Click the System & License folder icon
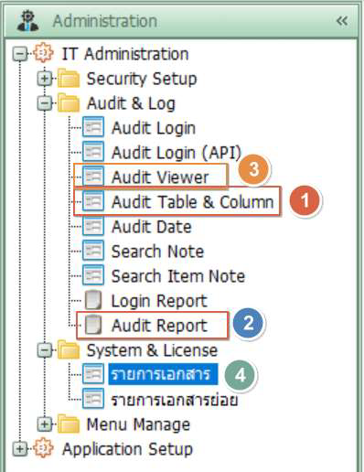The image size is (364, 472). click(69, 349)
